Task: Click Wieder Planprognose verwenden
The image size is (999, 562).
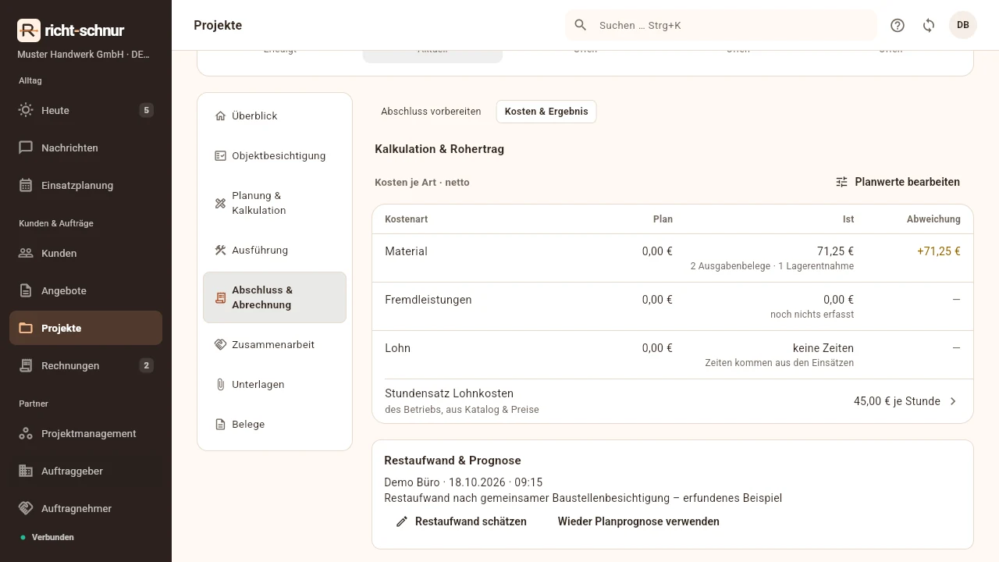Action: (638, 521)
